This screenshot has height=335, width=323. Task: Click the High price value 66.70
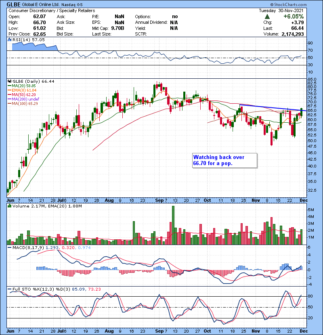(x=40, y=23)
